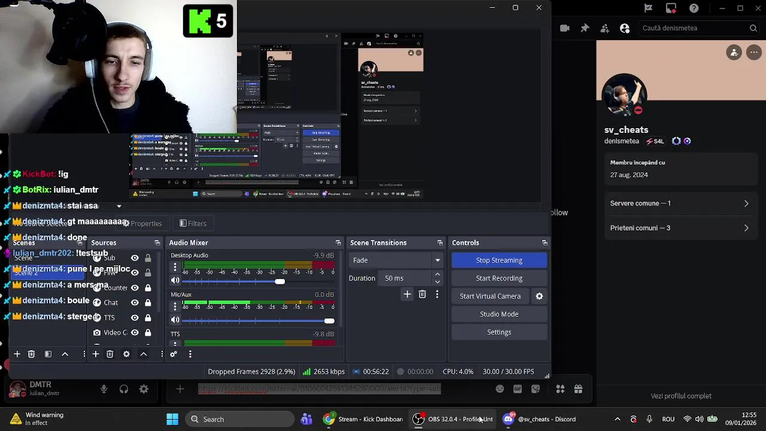Image resolution: width=766 pixels, height=431 pixels.
Task: Move scene up with arrow icon
Action: pyautogui.click(x=65, y=354)
